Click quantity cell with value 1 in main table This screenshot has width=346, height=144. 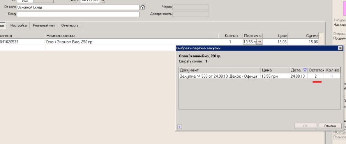[230, 42]
